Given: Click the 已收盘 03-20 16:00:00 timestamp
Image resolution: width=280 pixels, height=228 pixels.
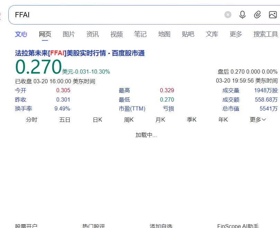Looking at the screenshot, I should coord(55,81).
